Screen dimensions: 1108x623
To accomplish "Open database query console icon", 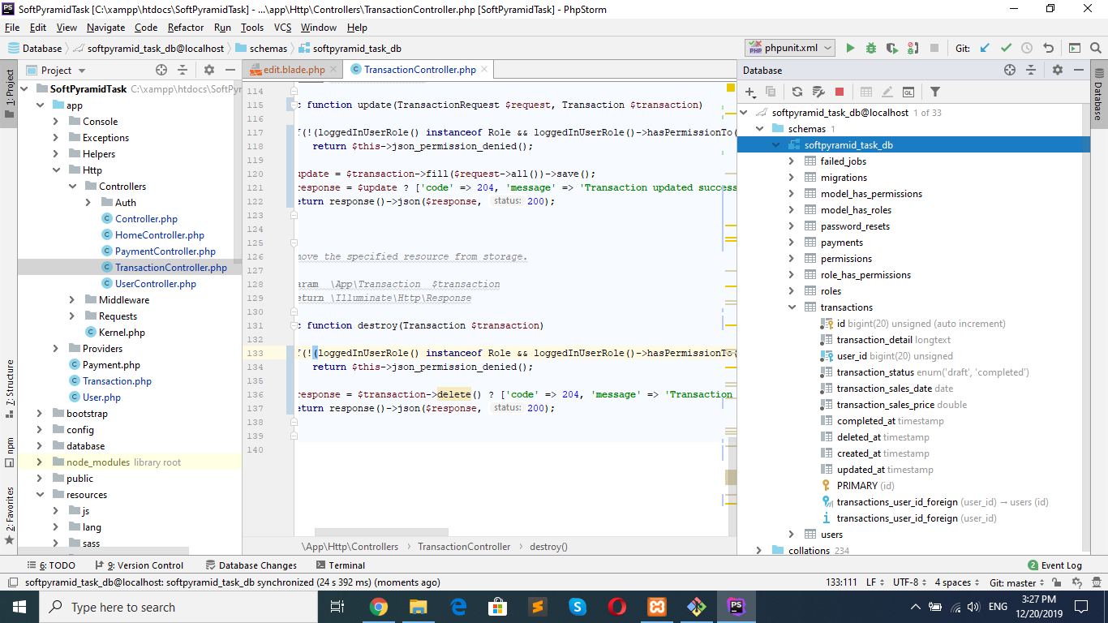I will click(908, 92).
